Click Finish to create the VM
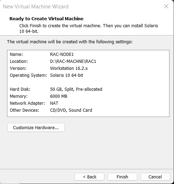174x184 pixels. tap(122, 177)
